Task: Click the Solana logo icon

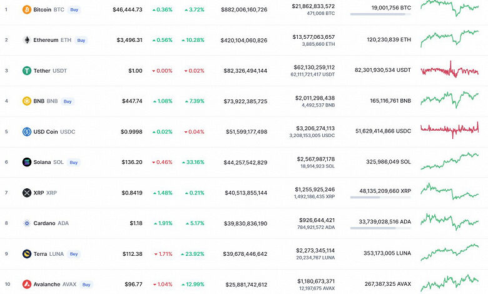Action: [x=27, y=163]
